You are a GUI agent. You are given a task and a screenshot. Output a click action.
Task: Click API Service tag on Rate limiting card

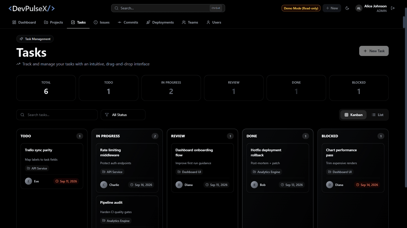coord(112,172)
